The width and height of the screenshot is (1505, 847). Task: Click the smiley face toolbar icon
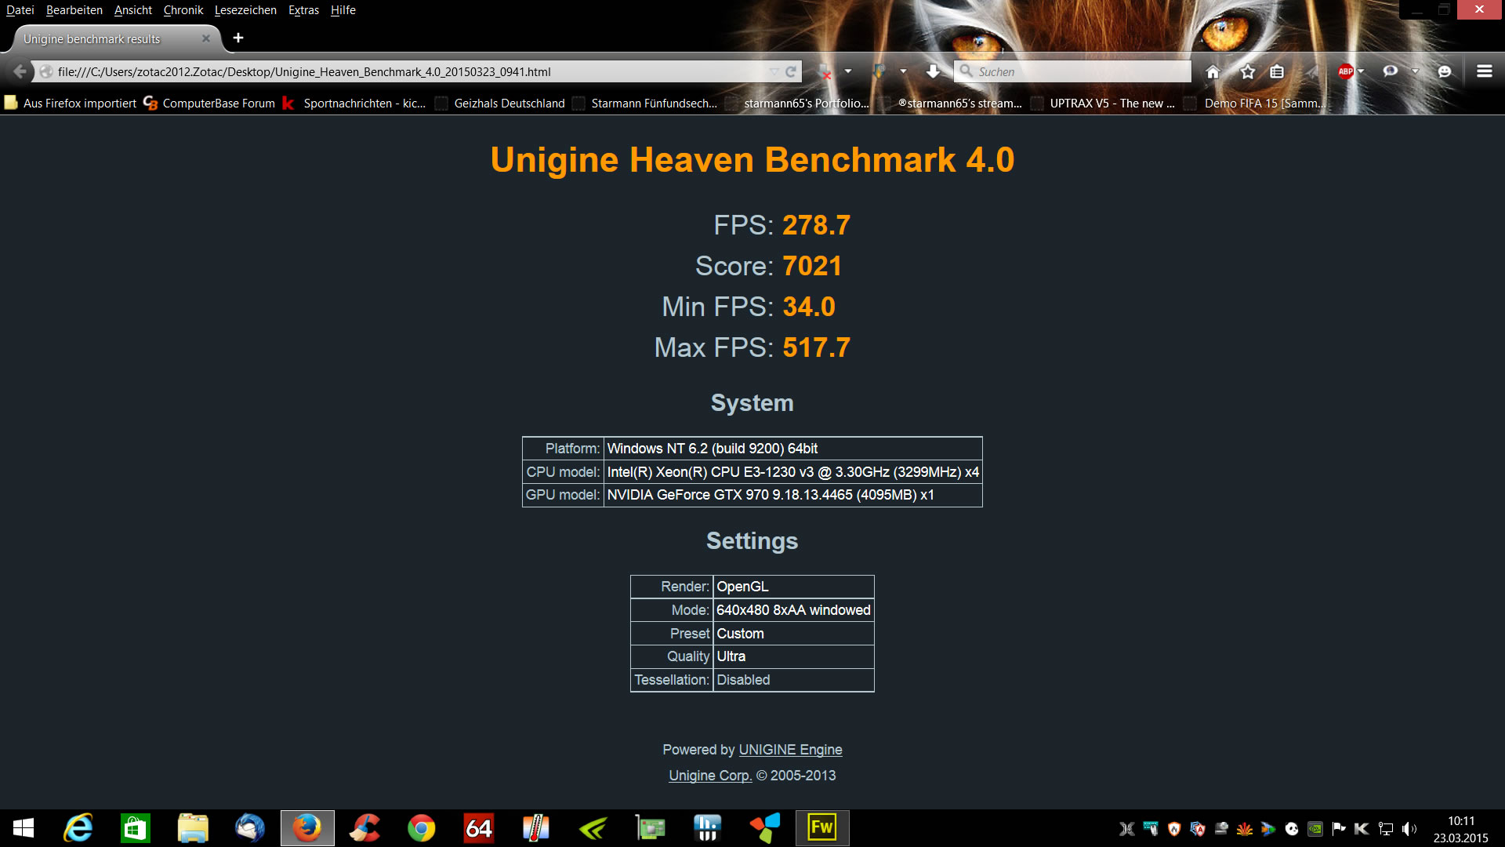click(x=1445, y=71)
